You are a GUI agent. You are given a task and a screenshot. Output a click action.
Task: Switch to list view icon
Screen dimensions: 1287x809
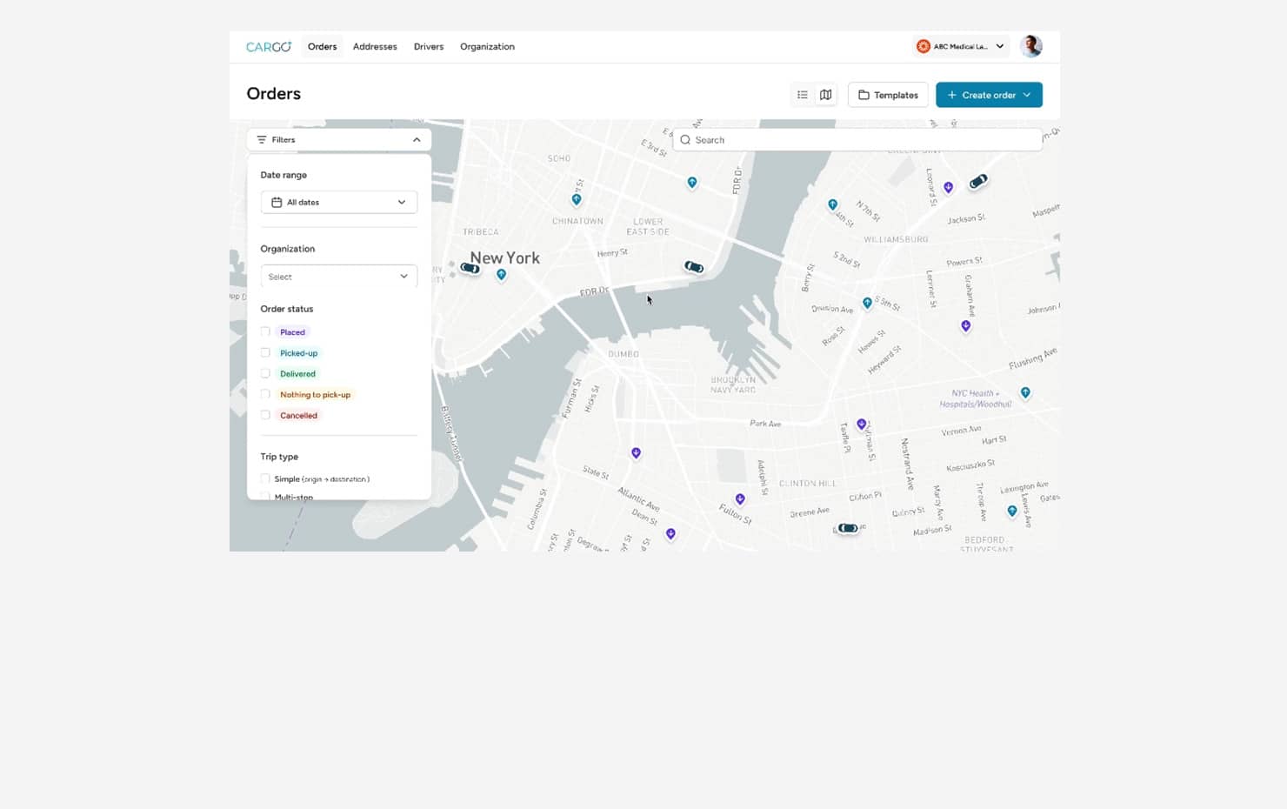pyautogui.click(x=803, y=95)
